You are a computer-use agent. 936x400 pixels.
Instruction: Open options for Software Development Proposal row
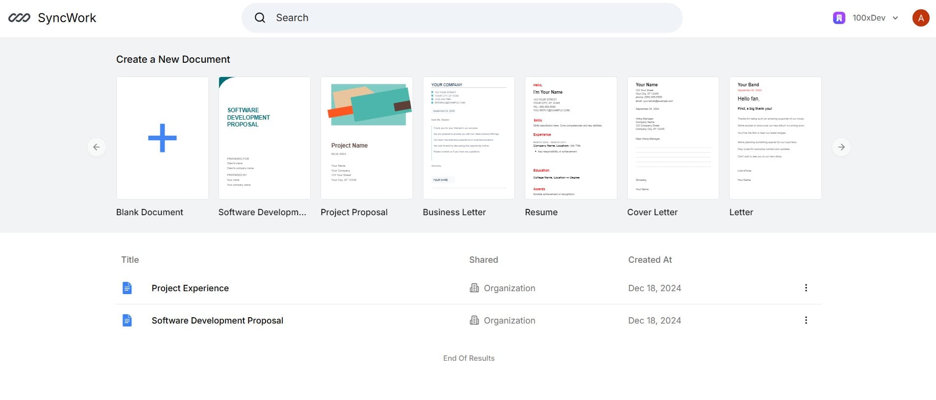click(806, 321)
